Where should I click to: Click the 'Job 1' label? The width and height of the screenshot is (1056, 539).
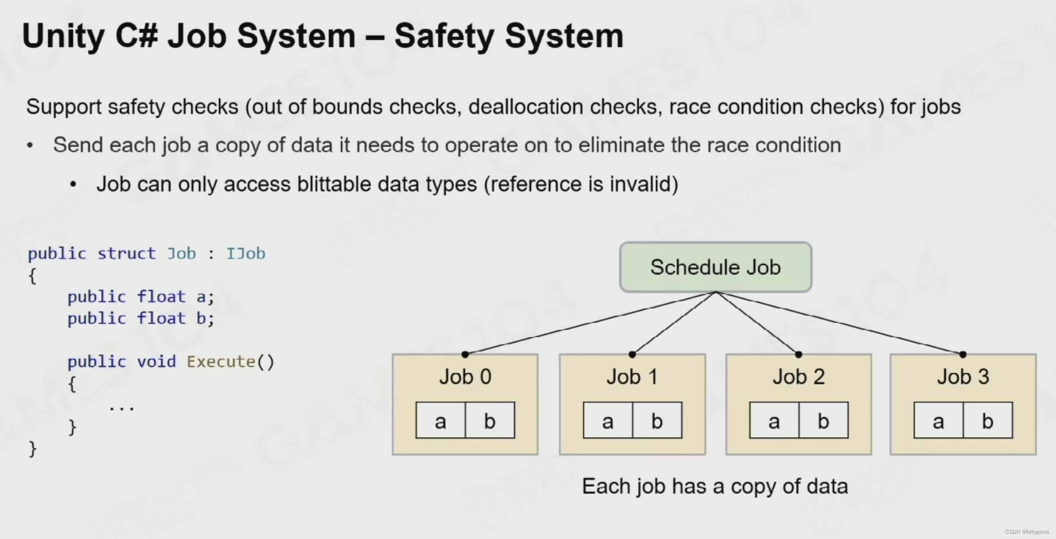[632, 377]
